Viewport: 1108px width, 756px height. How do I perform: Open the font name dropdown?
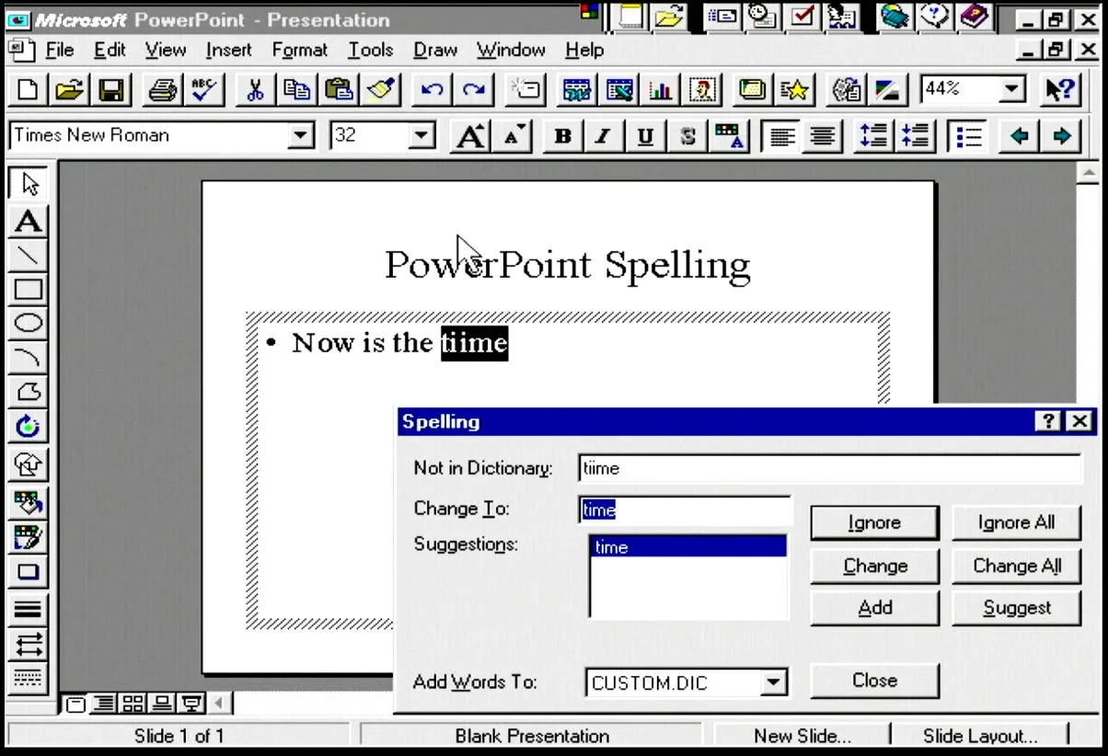[x=302, y=137]
